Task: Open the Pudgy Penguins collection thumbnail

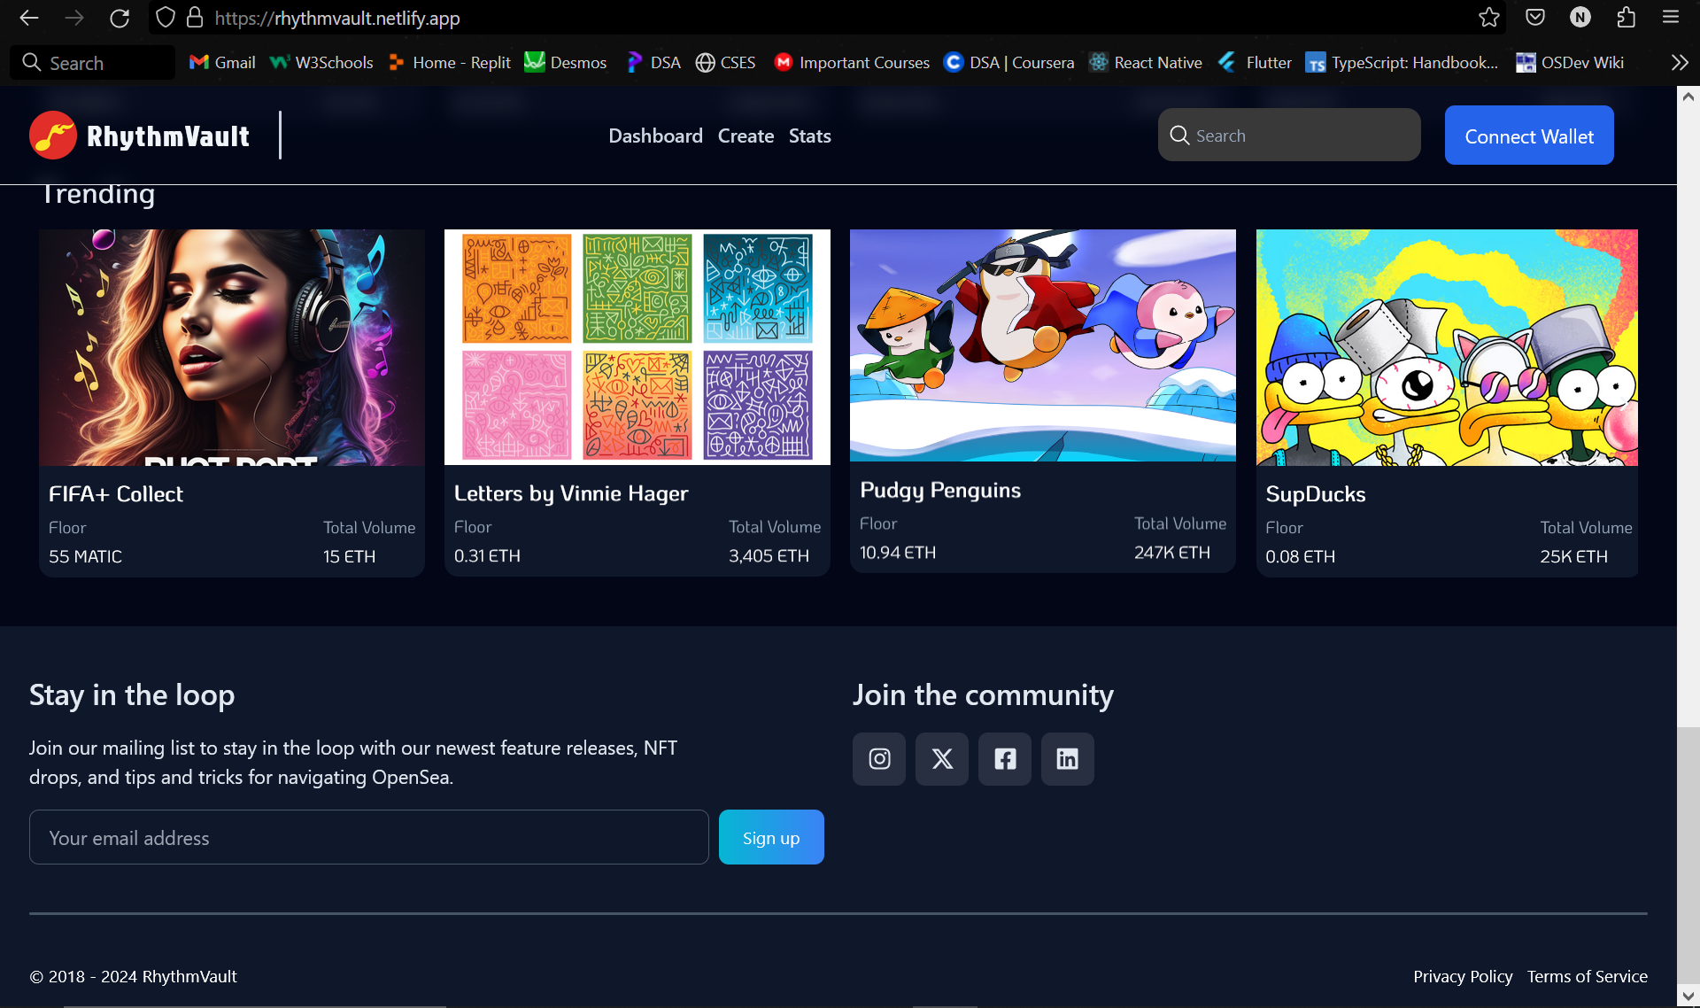Action: coord(1042,346)
